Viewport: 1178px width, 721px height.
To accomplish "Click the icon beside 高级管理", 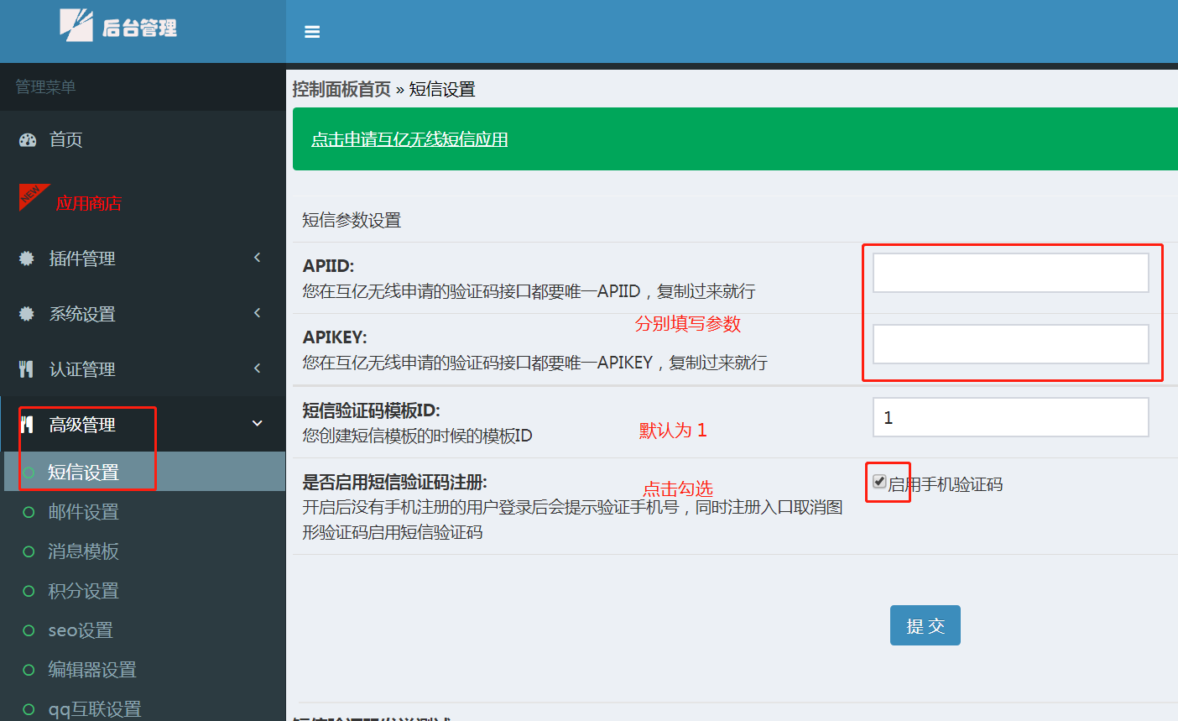I will (x=27, y=425).
